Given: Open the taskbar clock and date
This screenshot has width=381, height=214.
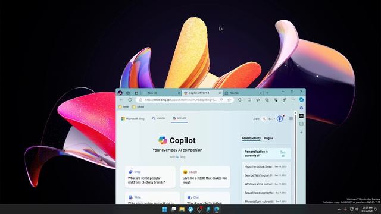Looking at the screenshot, I should [x=367, y=209].
